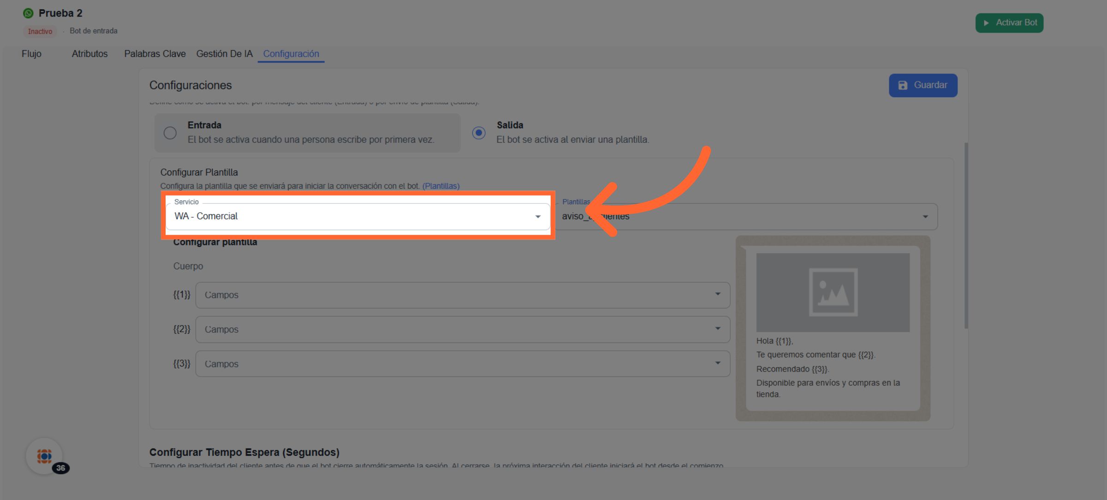Open the {{1}} Campos dropdown
Viewport: 1107px width, 500px height.
pyautogui.click(x=462, y=295)
